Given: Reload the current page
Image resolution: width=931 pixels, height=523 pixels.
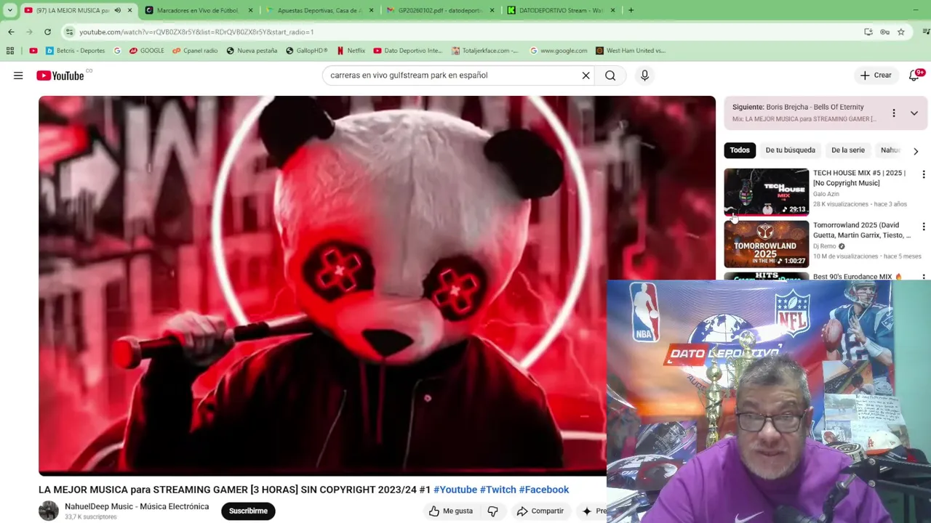Looking at the screenshot, I should tap(47, 32).
